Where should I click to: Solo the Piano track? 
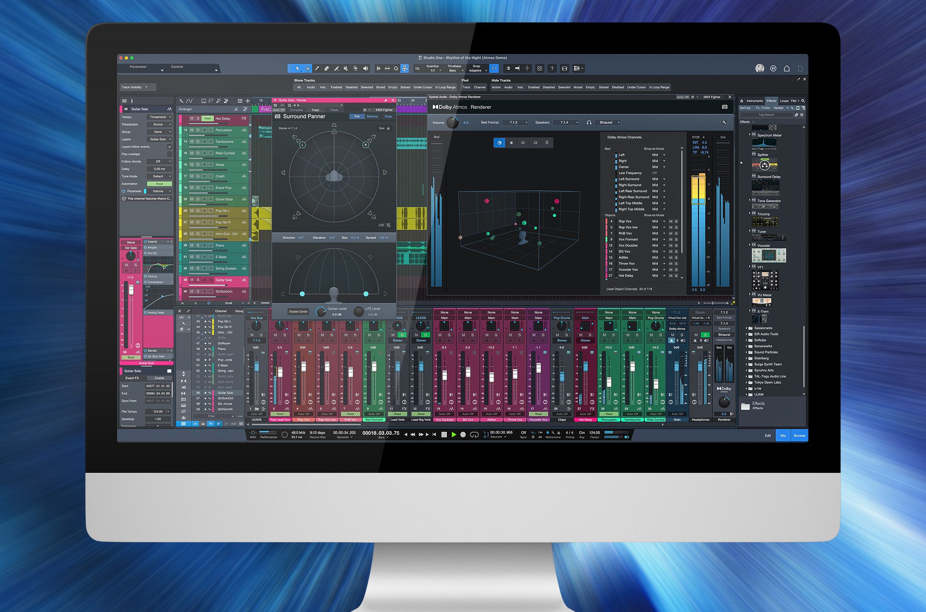click(x=198, y=246)
